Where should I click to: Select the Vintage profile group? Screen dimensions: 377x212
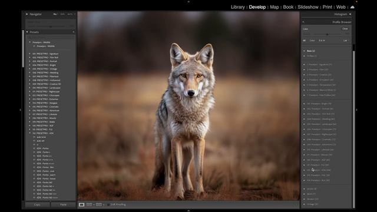coord(312,204)
